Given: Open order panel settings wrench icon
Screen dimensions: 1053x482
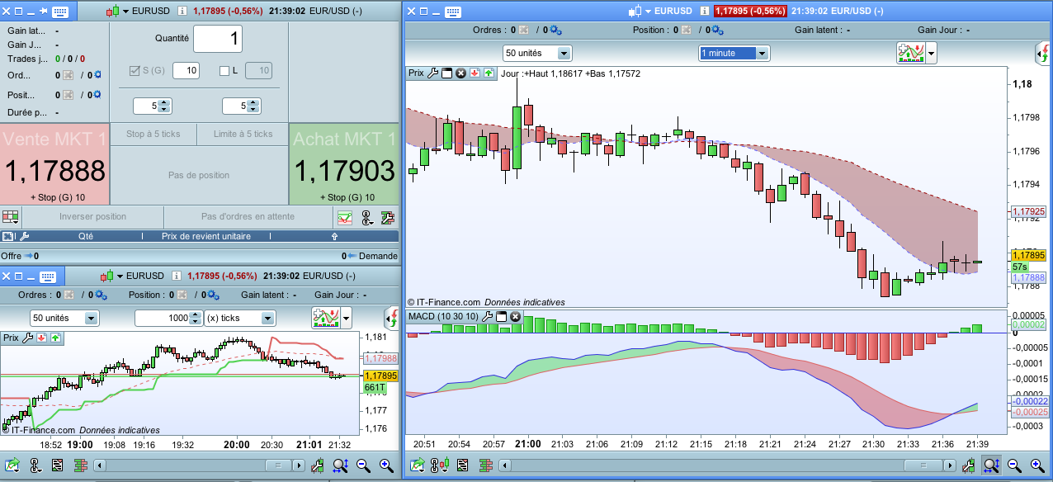Looking at the screenshot, I should pos(388,217).
